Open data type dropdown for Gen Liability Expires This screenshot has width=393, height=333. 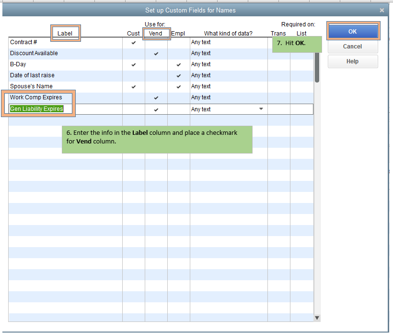[x=261, y=109]
